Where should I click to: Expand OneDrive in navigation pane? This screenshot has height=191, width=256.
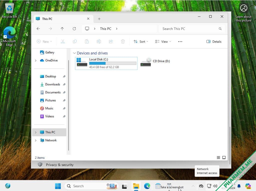(36, 60)
